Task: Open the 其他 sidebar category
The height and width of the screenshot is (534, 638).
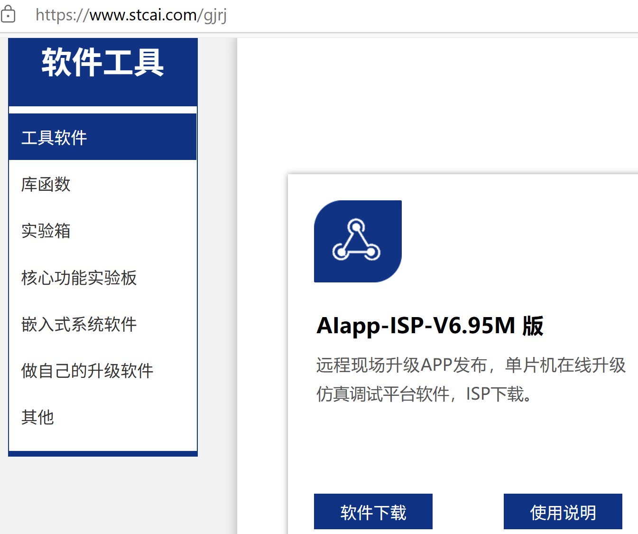Action: [102, 417]
